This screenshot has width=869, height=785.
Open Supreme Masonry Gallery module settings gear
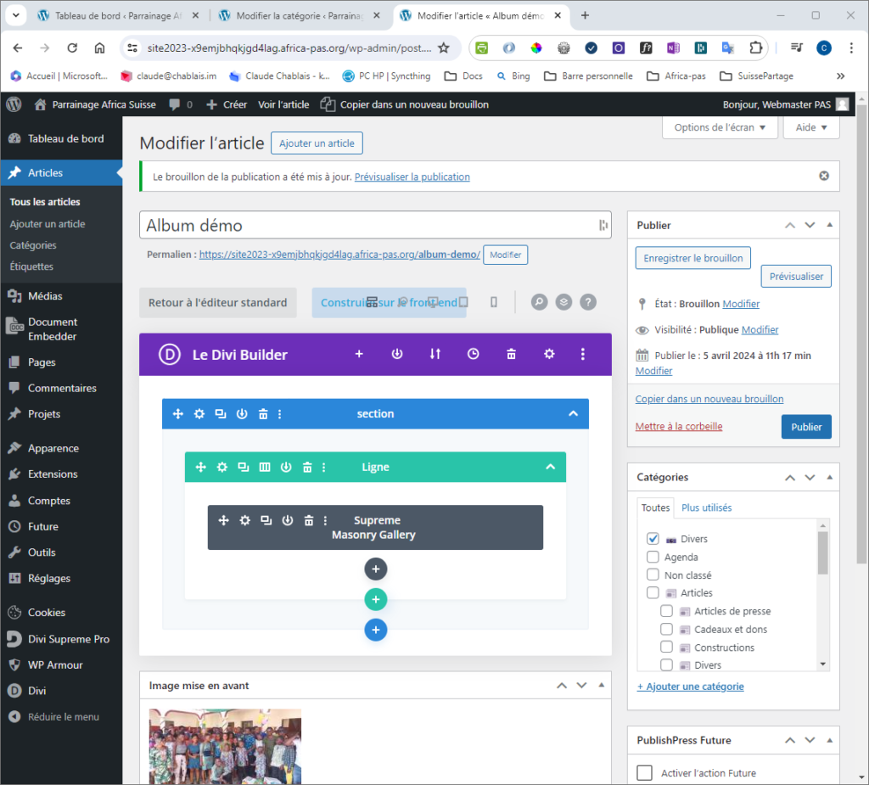click(x=245, y=520)
